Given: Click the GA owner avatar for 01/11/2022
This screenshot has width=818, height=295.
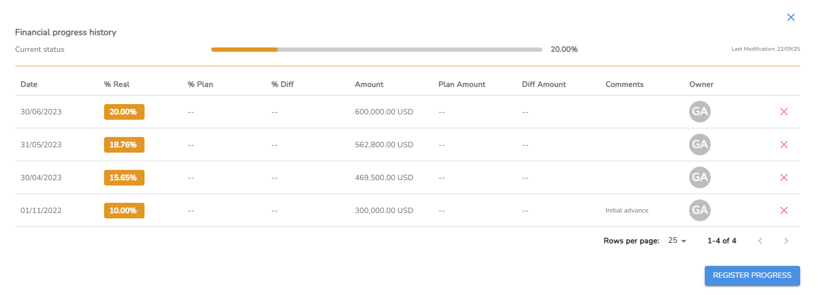Looking at the screenshot, I should 699,210.
